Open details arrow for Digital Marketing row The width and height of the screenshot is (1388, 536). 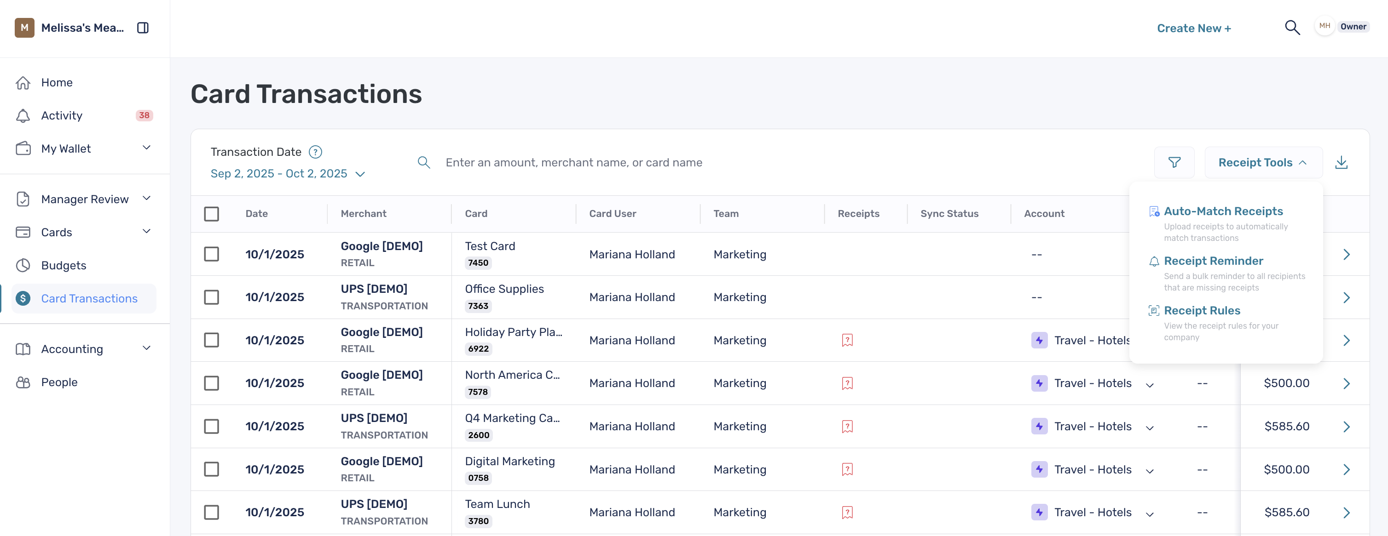(1347, 469)
